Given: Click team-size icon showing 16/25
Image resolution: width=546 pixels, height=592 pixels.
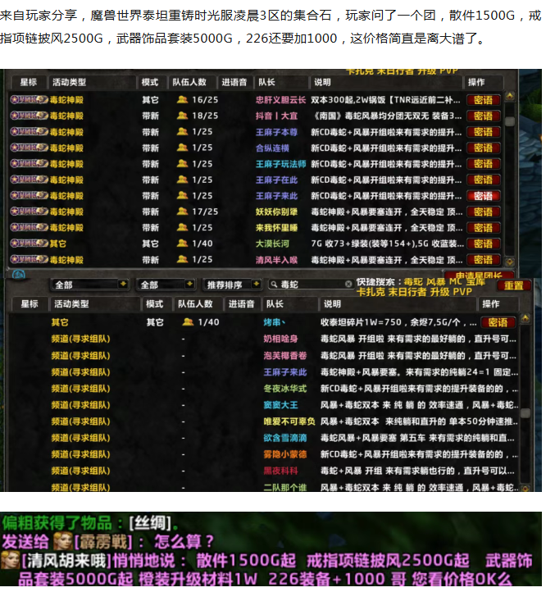Looking at the screenshot, I should pyautogui.click(x=182, y=100).
